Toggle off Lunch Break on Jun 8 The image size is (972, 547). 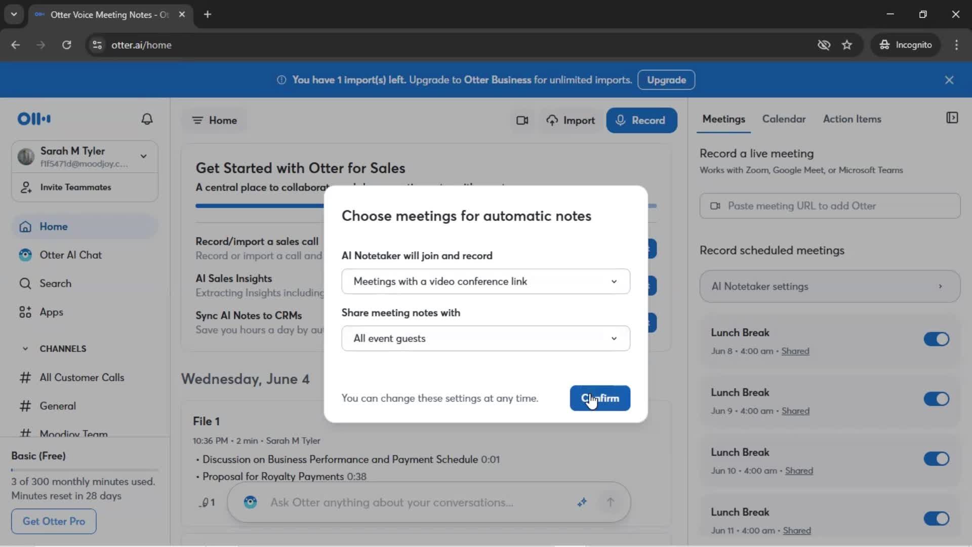[936, 339]
